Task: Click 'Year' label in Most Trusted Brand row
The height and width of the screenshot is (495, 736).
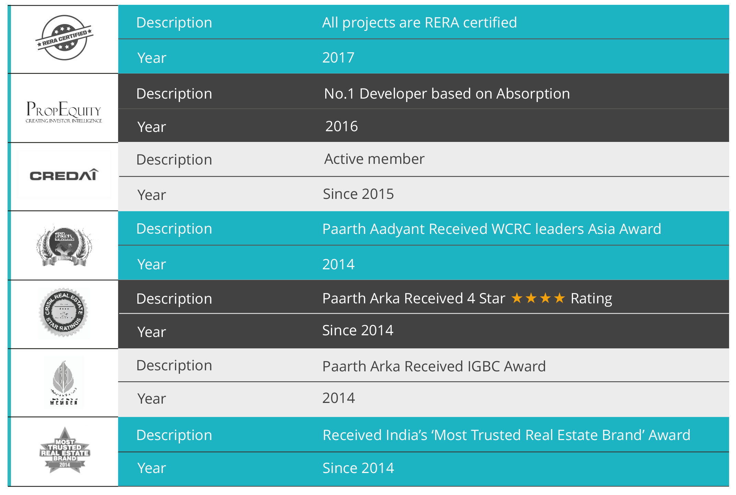Action: click(151, 468)
